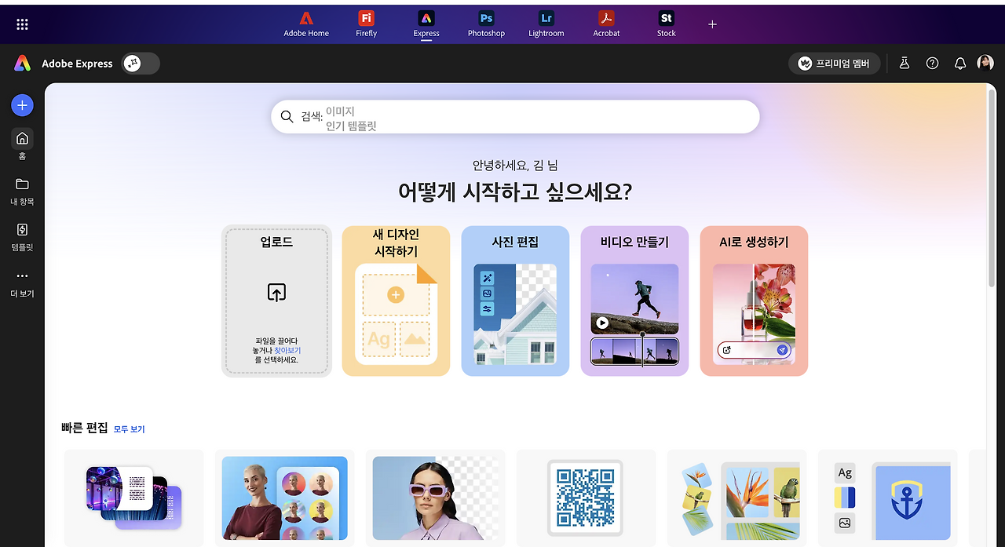Image resolution: width=1005 pixels, height=547 pixels.
Task: Open 내 항목 folder in sidebar
Action: tap(22, 191)
